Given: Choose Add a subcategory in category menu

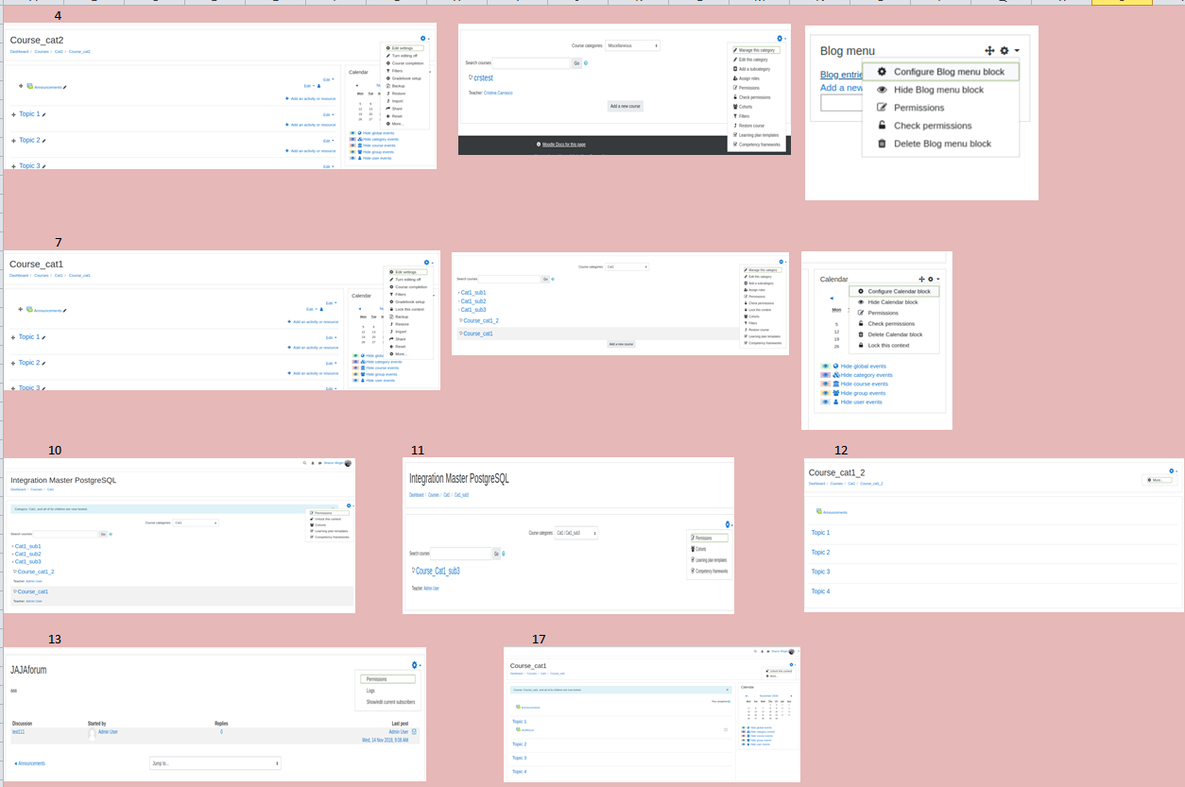Looking at the screenshot, I should click(x=753, y=69).
